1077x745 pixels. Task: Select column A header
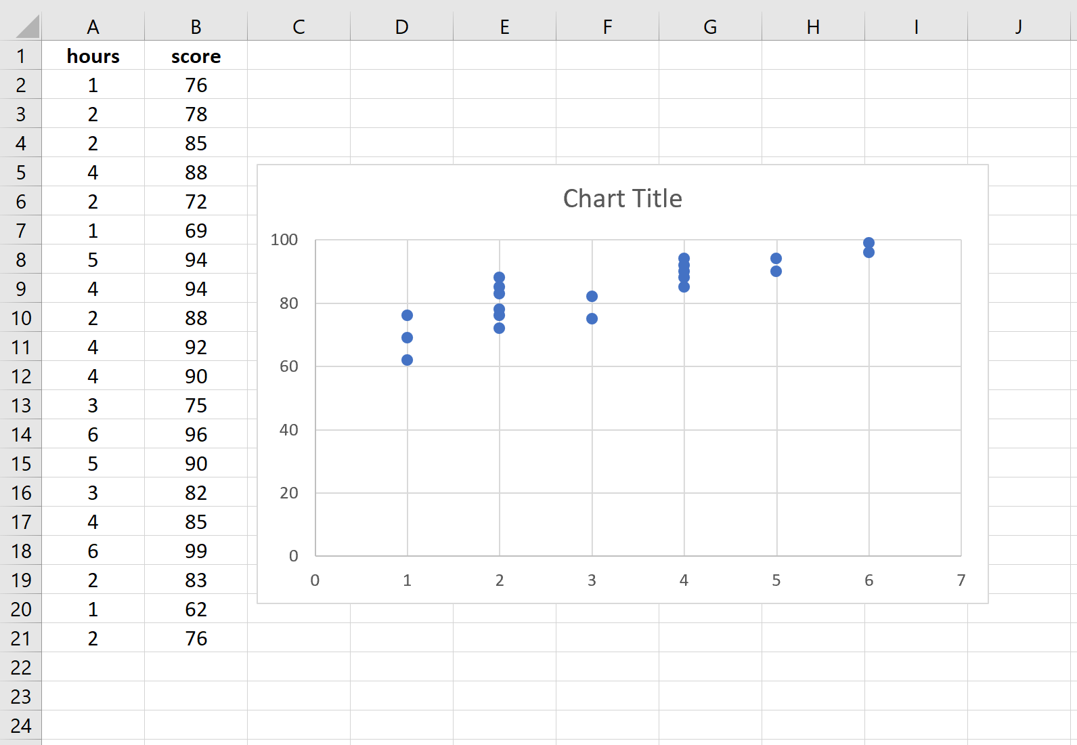click(93, 27)
